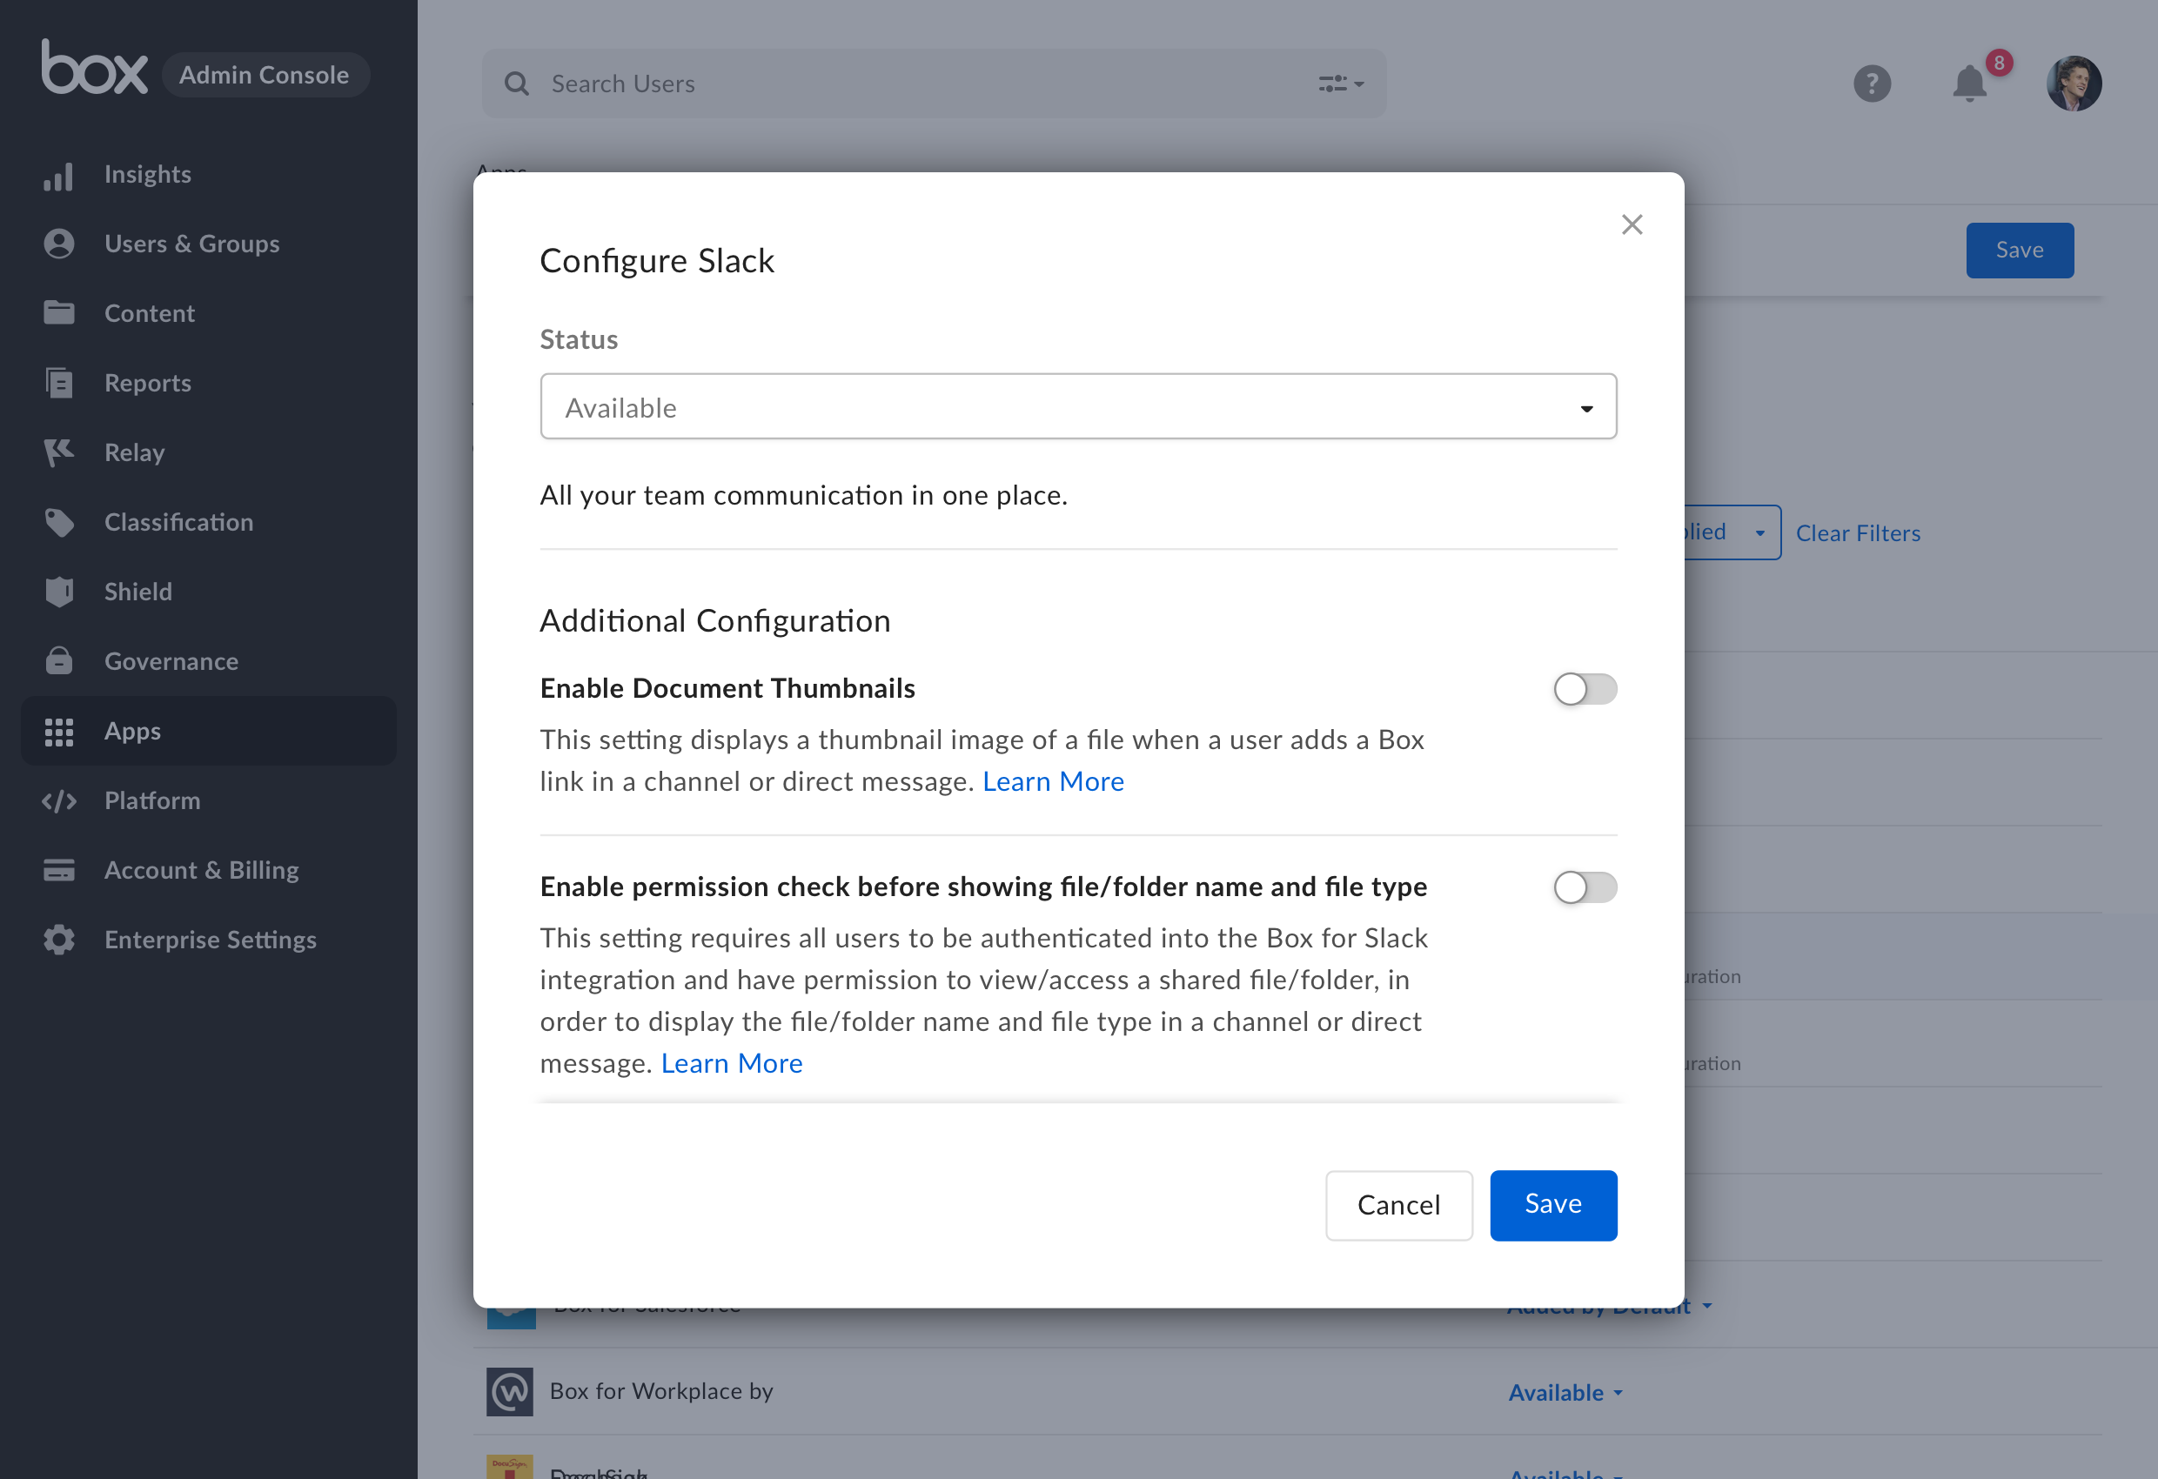Click the Additional Configuration heading
The width and height of the screenshot is (2158, 1479).
pos(715,620)
